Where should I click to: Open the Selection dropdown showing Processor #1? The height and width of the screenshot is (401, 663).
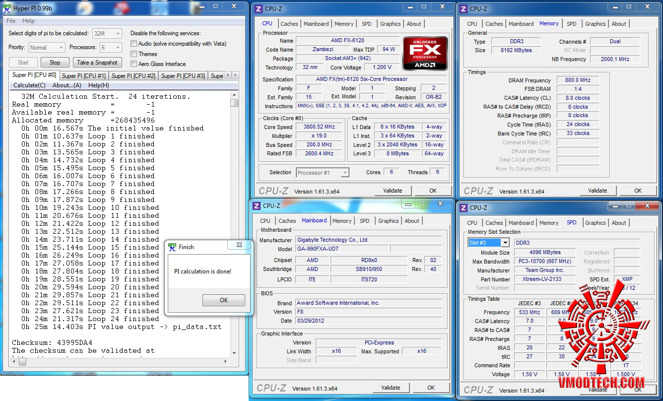point(323,173)
